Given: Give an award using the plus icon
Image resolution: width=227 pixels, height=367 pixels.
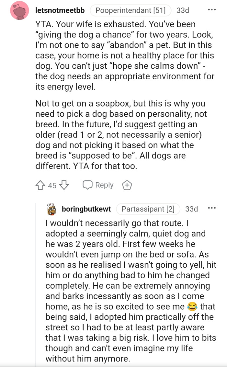Looking at the screenshot, I should (127, 184).
